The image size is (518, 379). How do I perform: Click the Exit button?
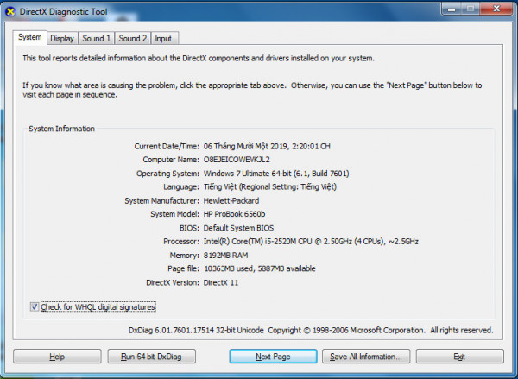tap(459, 357)
